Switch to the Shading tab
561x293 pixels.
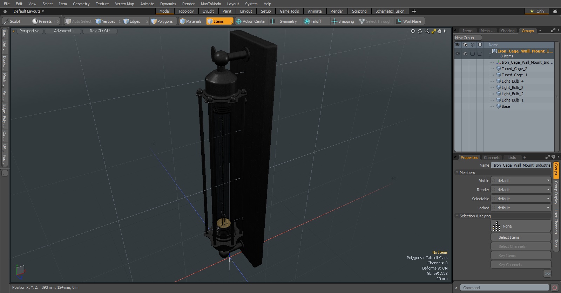508,31
